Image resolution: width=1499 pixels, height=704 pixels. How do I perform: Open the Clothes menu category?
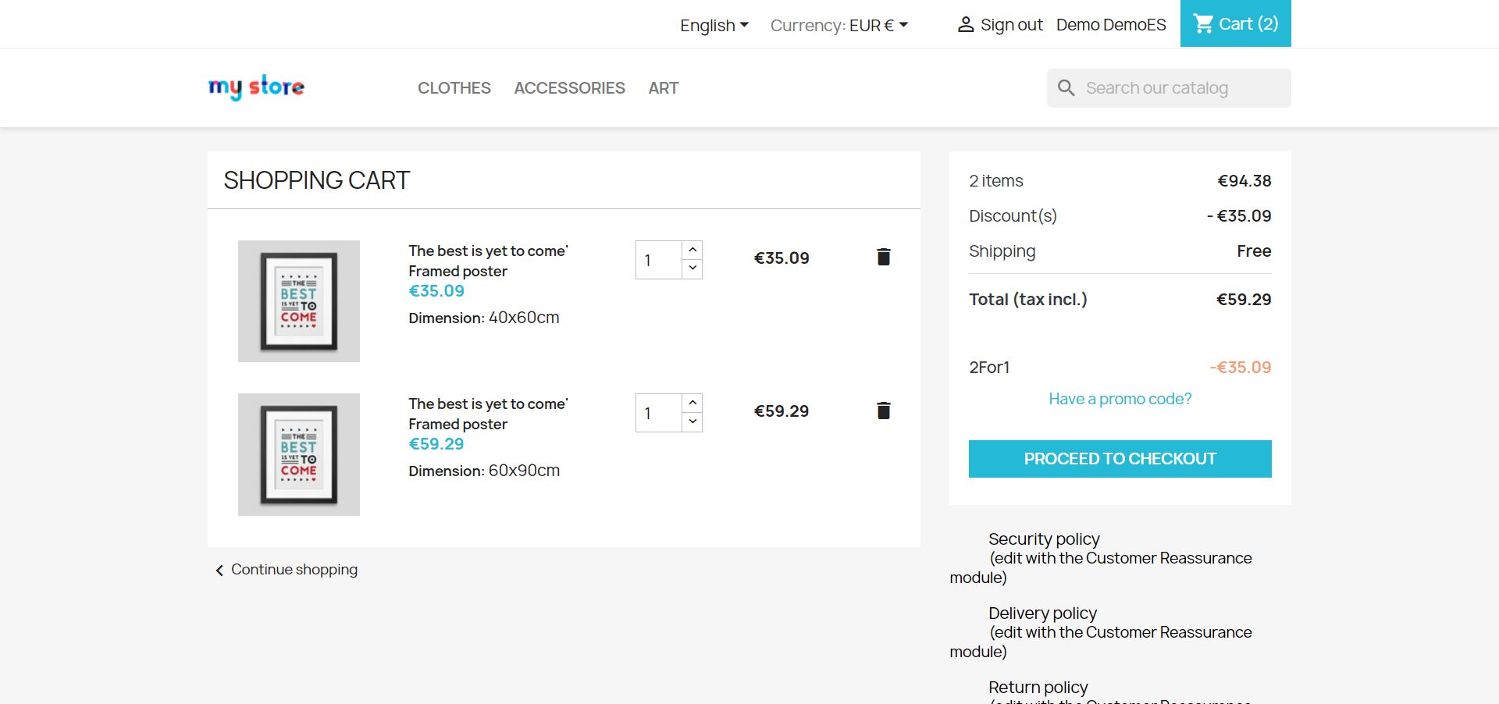pos(454,88)
